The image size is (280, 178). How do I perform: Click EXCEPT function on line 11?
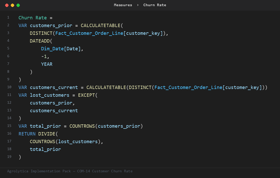[86, 95]
